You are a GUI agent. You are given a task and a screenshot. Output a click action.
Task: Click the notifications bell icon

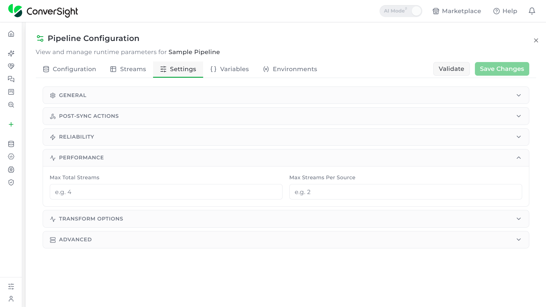[532, 11]
